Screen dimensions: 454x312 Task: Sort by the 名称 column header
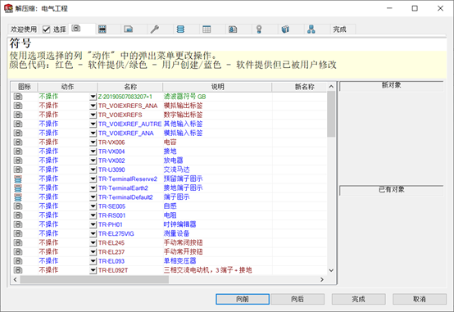tap(130, 87)
